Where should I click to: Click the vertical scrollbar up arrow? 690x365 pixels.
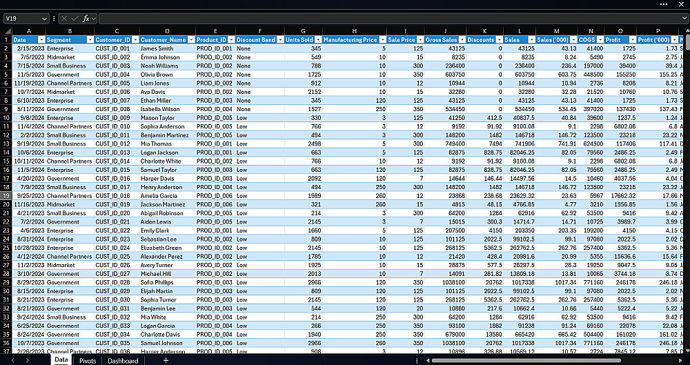point(687,31)
